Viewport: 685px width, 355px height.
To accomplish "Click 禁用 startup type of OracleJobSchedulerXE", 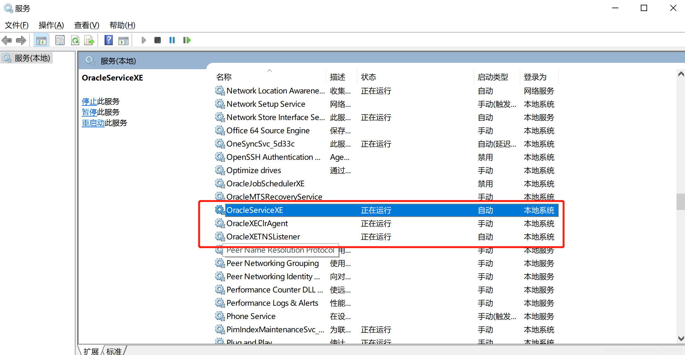I will (485, 184).
